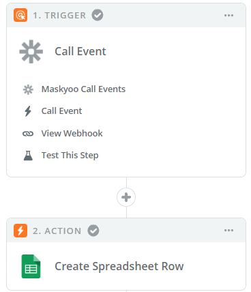Click the green Google Sheets icon
Image resolution: width=251 pixels, height=292 pixels.
tap(31, 266)
